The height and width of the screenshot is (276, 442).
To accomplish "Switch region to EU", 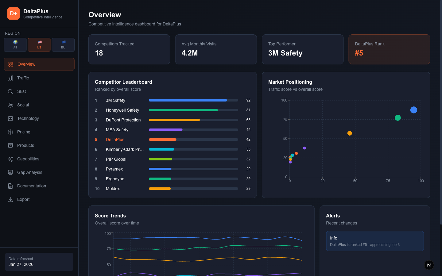I will pos(63,44).
